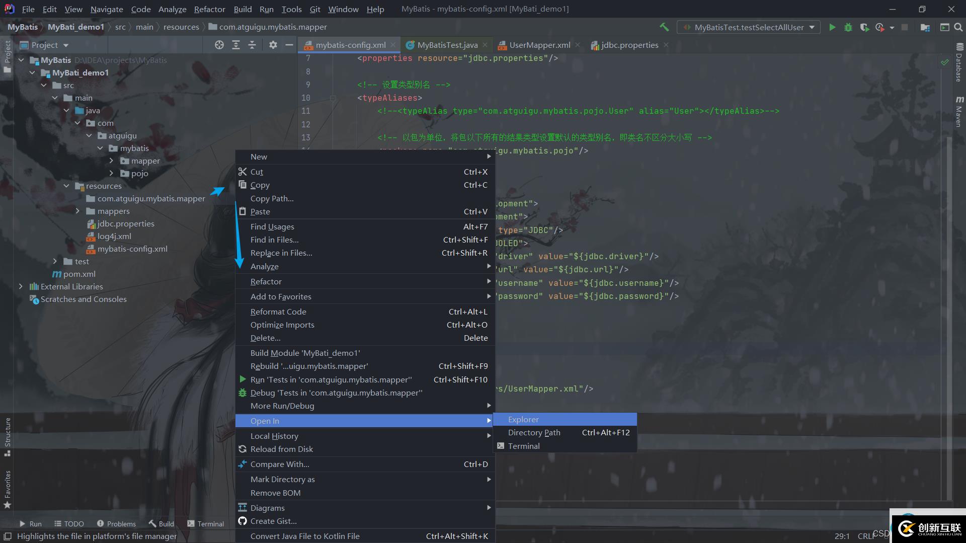Open the Maven tool window

(x=959, y=111)
